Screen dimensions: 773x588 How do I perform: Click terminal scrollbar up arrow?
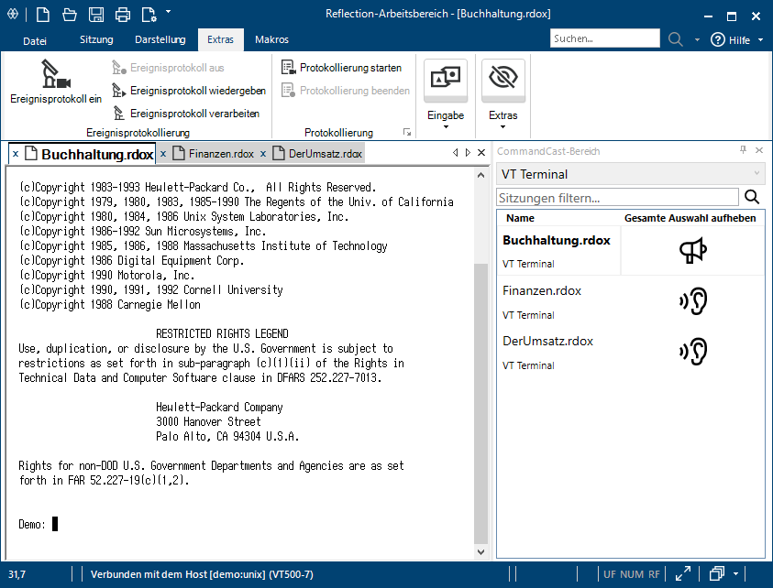click(481, 175)
